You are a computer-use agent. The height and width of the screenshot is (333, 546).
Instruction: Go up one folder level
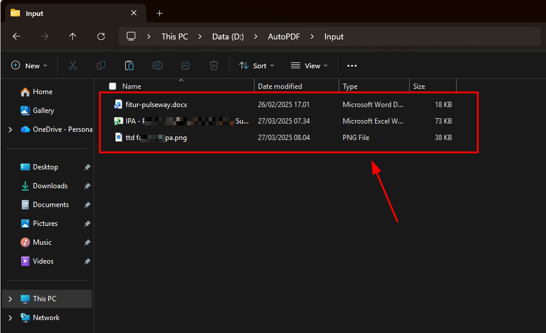point(72,36)
